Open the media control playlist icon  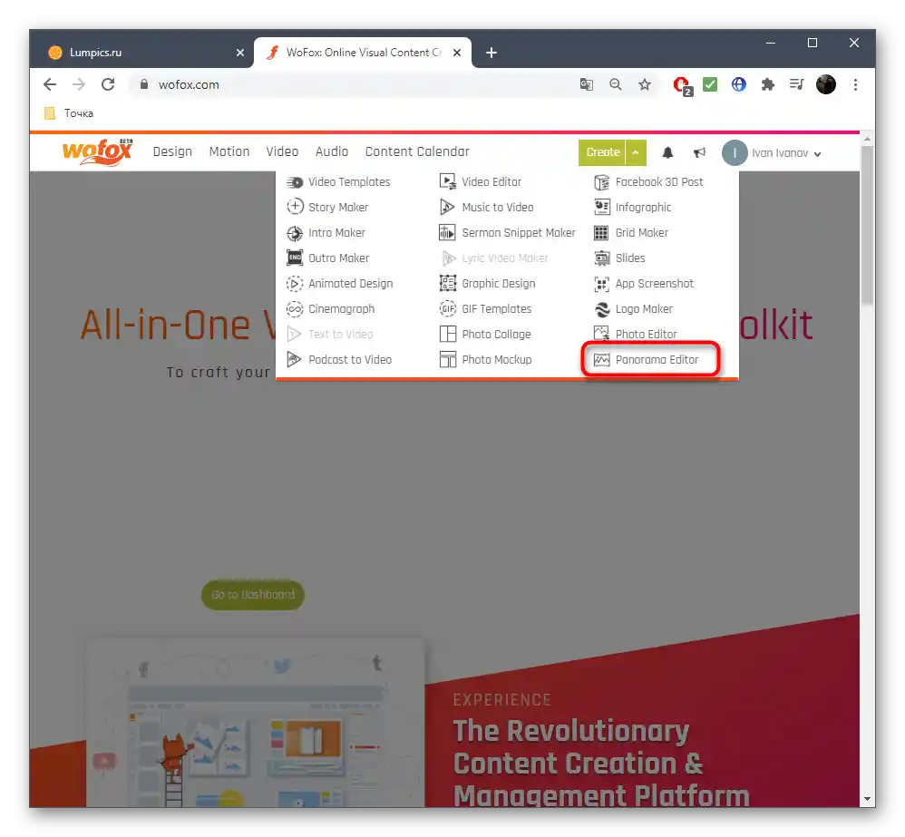click(796, 85)
